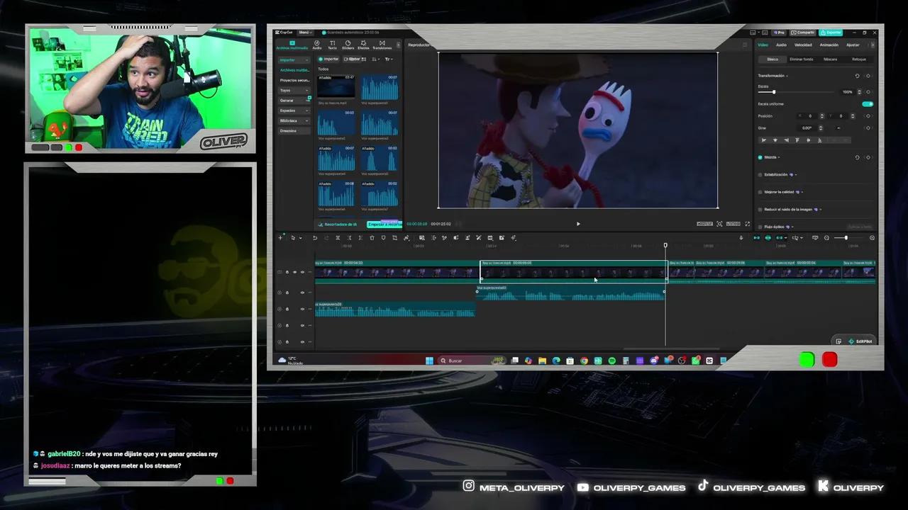Click the Importar button above media list
The width and height of the screenshot is (908, 510).
(x=329, y=59)
